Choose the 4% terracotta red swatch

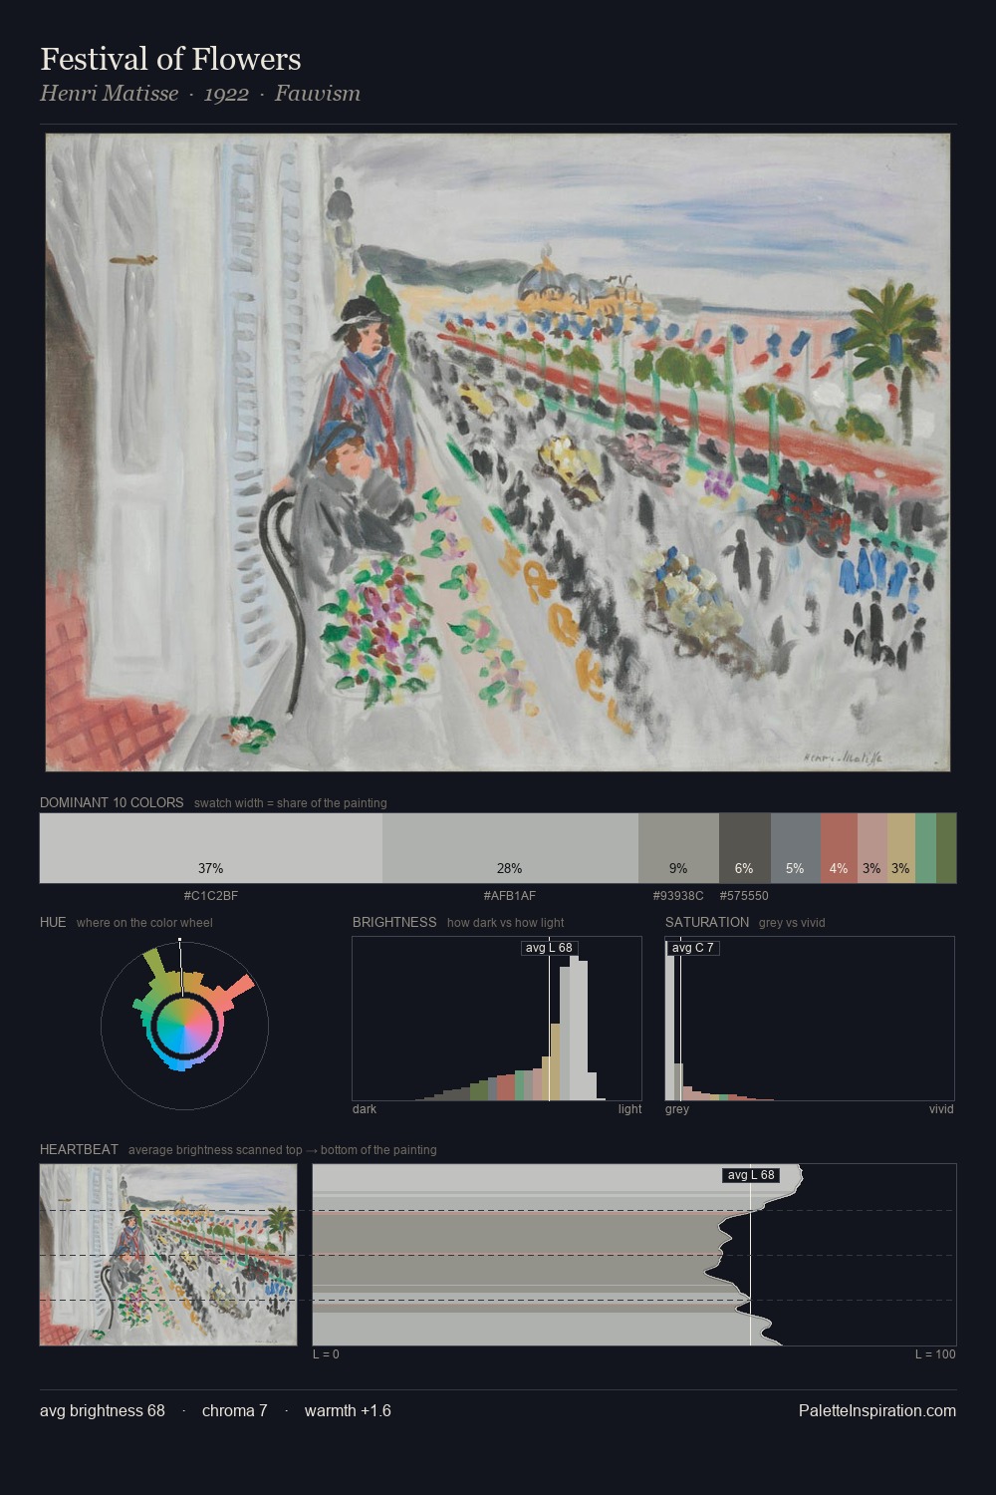pos(840,848)
